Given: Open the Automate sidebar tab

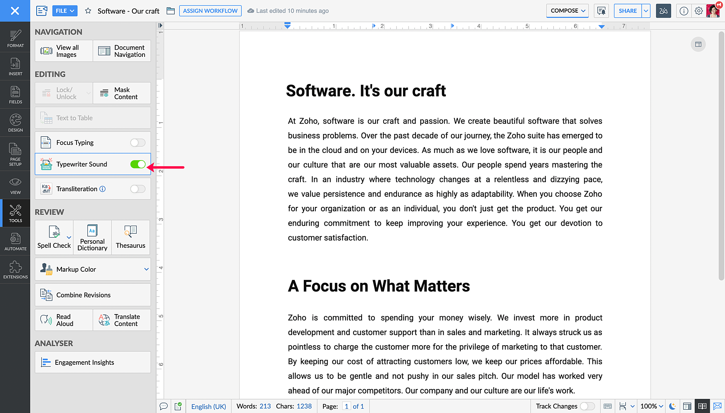Looking at the screenshot, I should point(15,241).
